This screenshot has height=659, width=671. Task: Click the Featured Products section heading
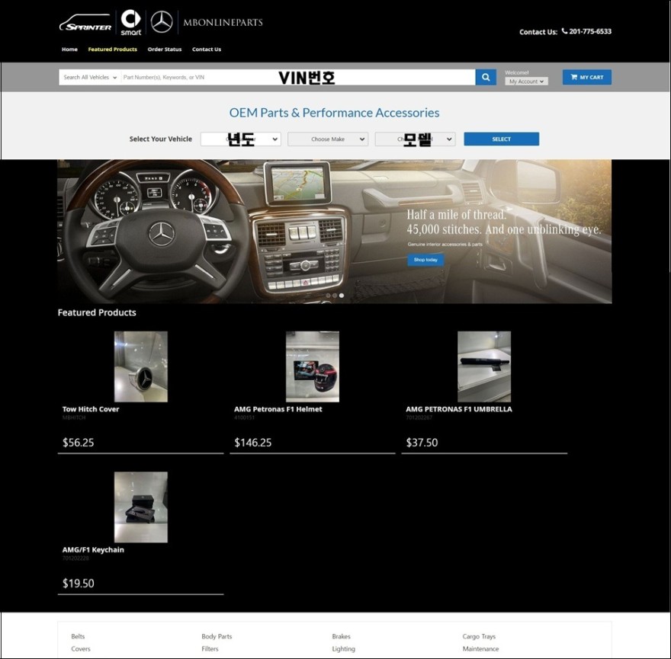pos(97,312)
